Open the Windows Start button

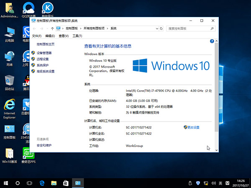point(6,183)
